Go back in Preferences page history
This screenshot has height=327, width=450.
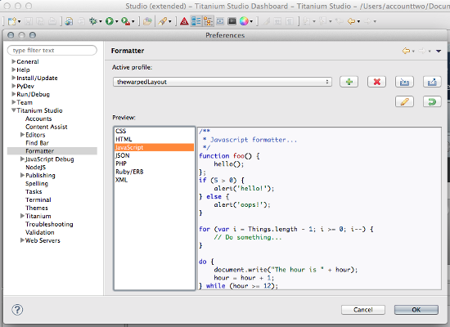pos(406,51)
